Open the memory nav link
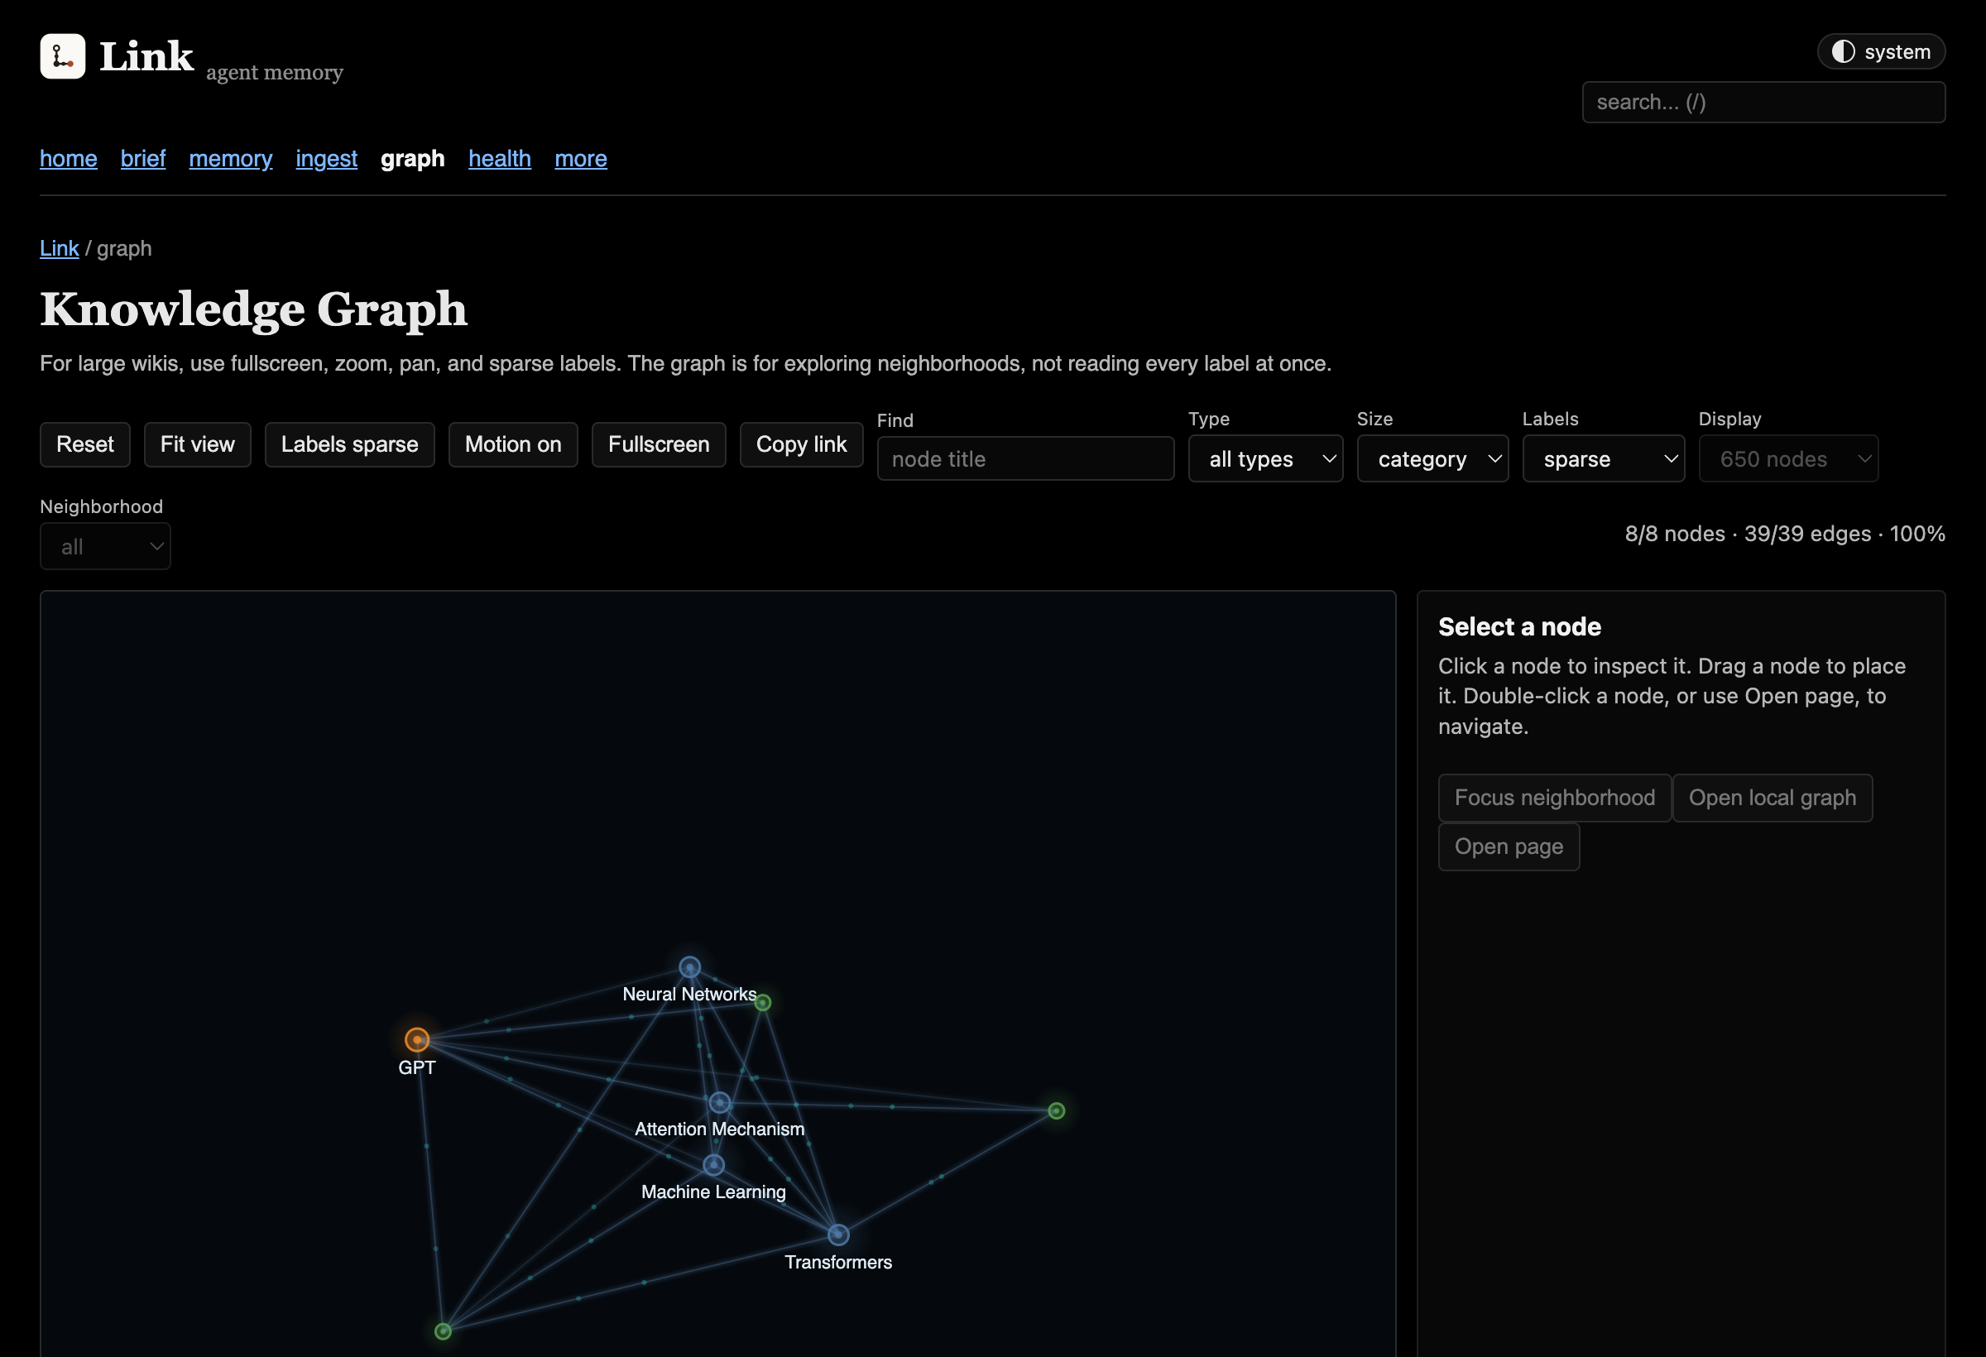This screenshot has height=1357, width=1986. [x=231, y=159]
